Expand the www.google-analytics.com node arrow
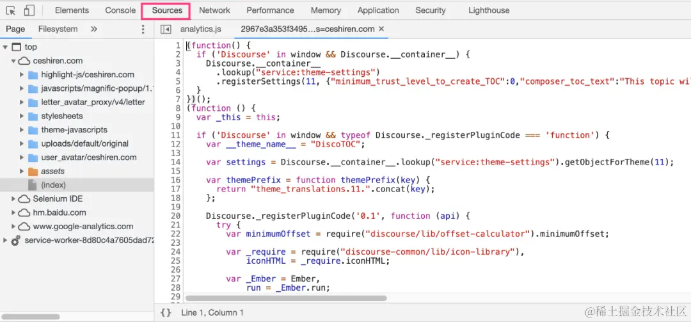Screen dimensions: 691x322 13,226
